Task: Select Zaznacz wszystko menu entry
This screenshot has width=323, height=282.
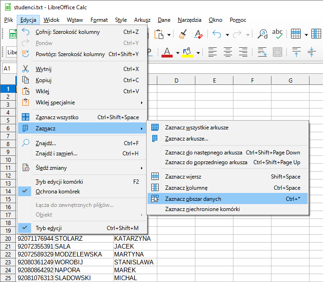Action: coord(83,117)
